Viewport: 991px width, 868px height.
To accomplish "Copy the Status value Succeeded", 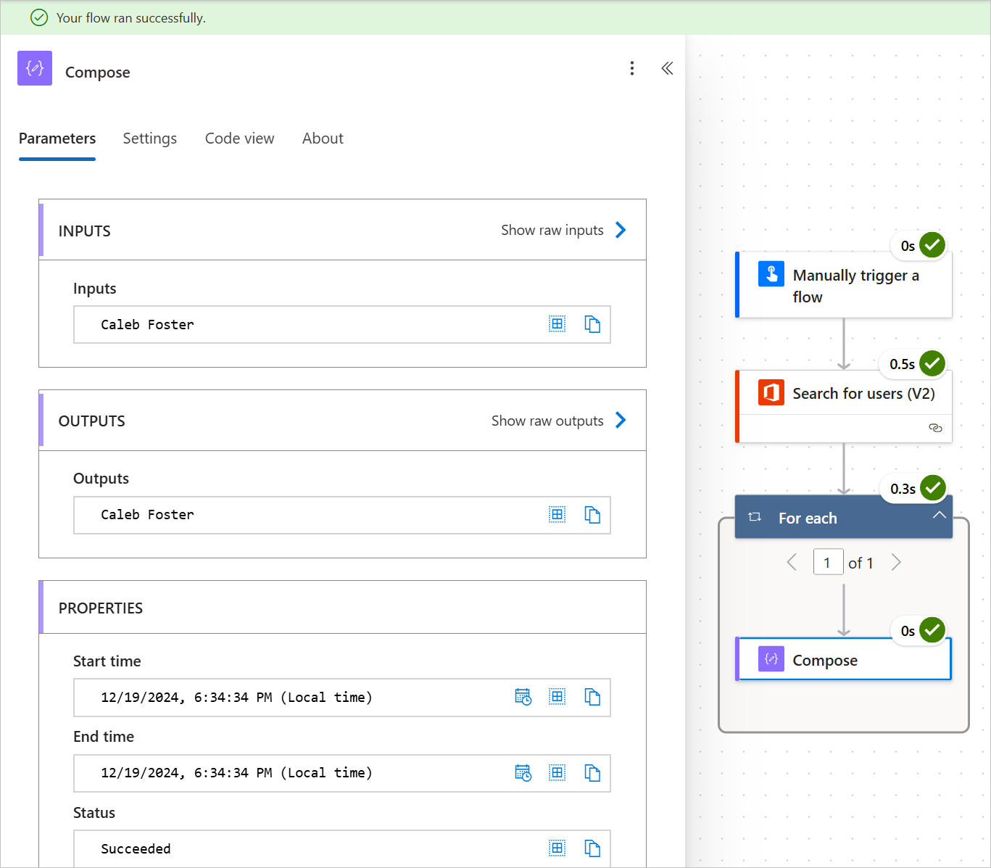I will point(592,848).
